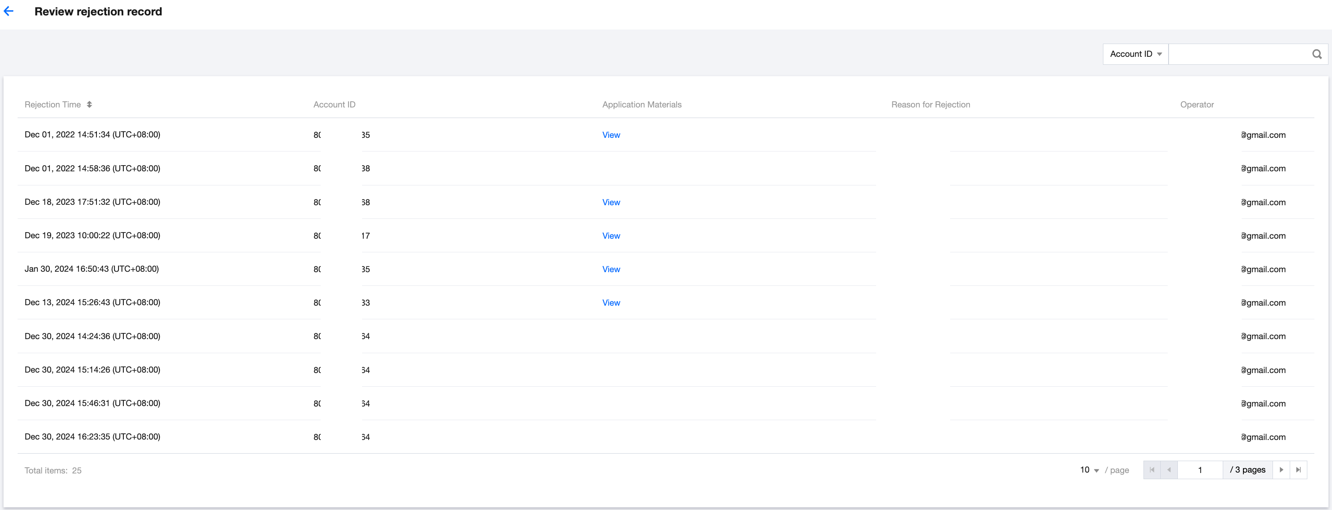Click the search text field
Image resolution: width=1332 pixels, height=510 pixels.
pyautogui.click(x=1239, y=54)
